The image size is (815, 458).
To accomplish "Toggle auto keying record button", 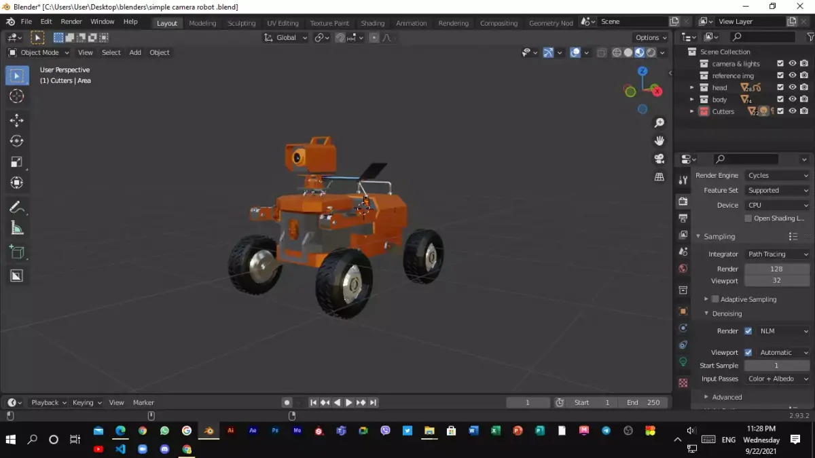I will click(287, 402).
